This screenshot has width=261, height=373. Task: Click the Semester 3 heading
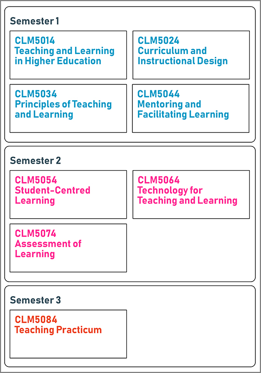35,300
